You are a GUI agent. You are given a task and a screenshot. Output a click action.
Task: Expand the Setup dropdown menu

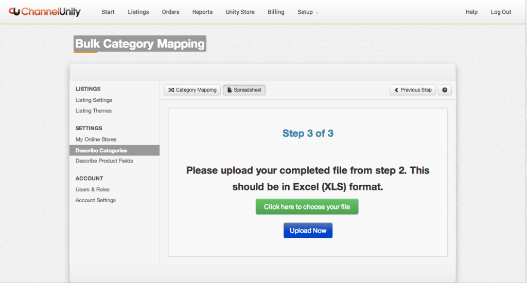point(308,12)
